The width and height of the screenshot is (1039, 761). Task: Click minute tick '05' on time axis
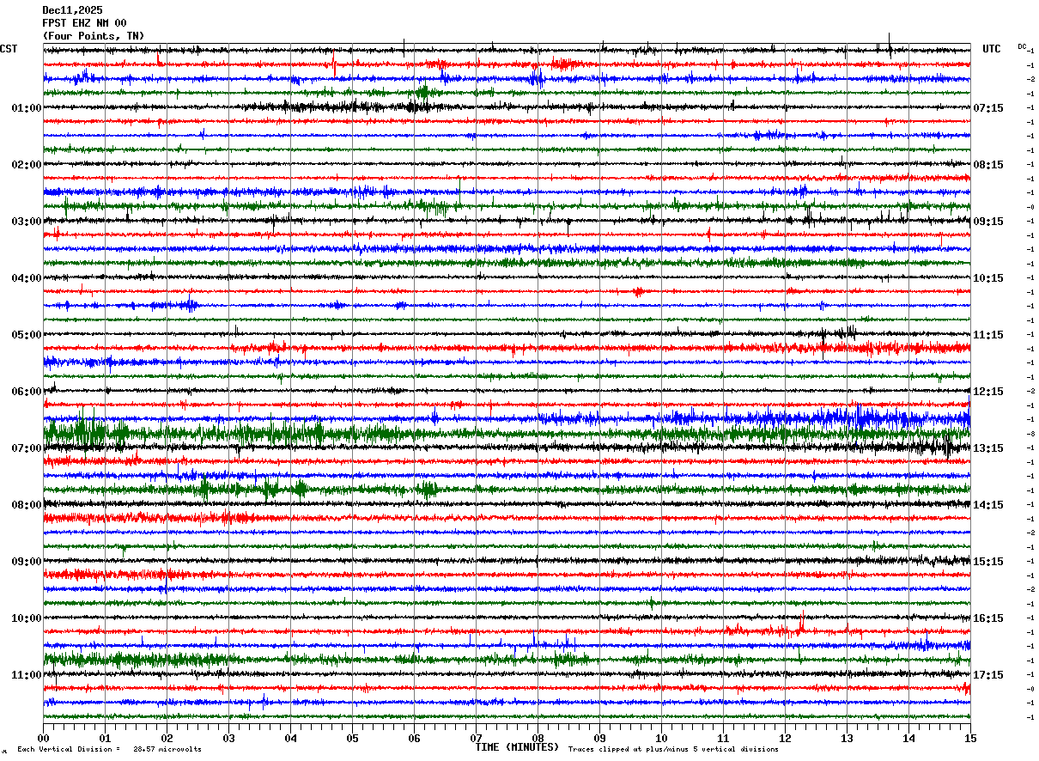coord(352,738)
